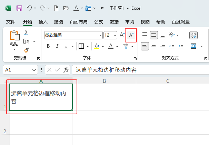Copy the selection icon
This screenshot has height=145, width=209.
click(26, 41)
